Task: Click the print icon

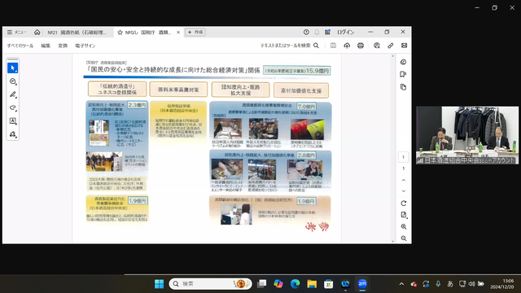Action: point(361,46)
